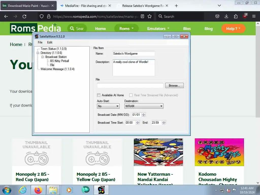Show hidden tray icons arrow
Viewport: 260px width, 195px height.
(216, 190)
